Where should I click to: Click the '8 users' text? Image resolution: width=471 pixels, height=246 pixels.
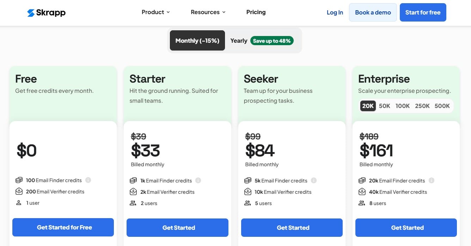click(378, 203)
